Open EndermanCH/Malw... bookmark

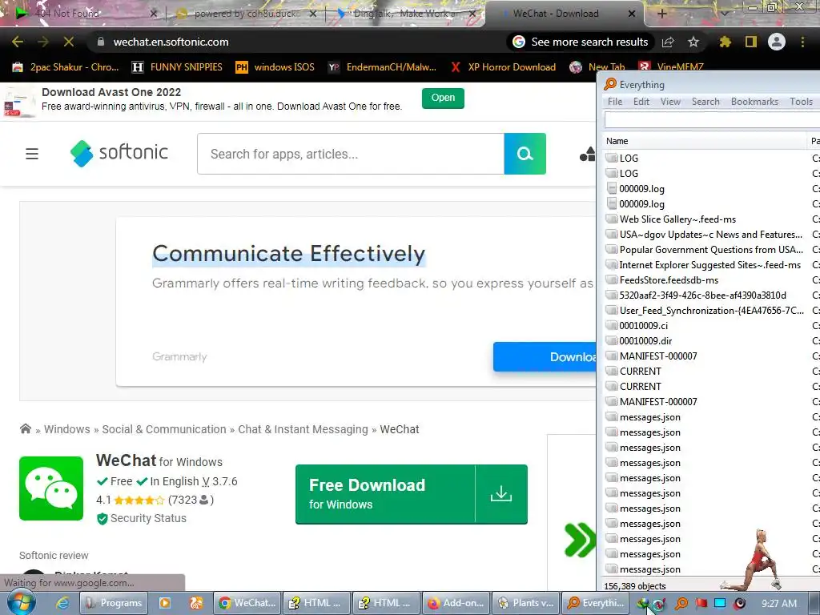pyautogui.click(x=382, y=67)
